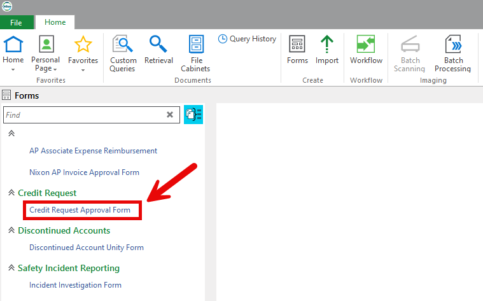Click inside the Find search field

83,115
